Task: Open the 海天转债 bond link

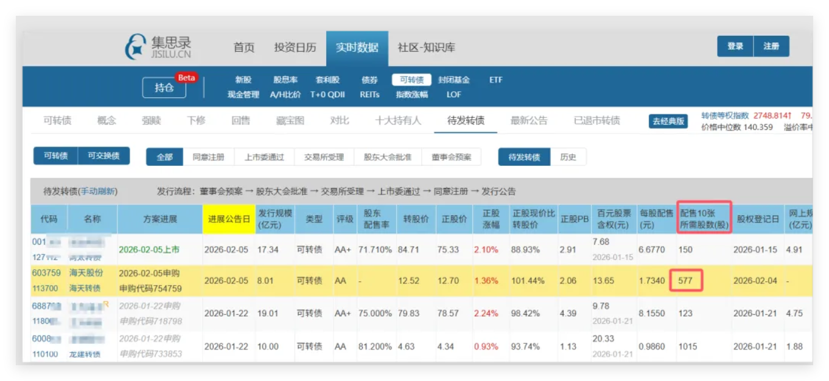Action: [x=86, y=287]
